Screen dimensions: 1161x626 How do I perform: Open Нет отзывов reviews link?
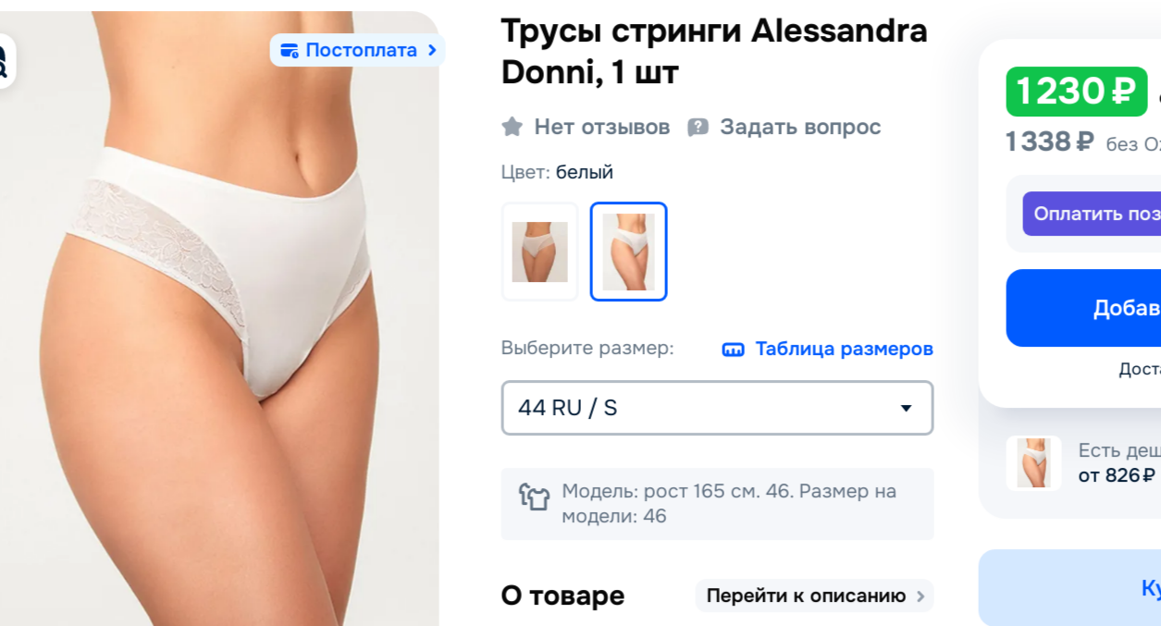(601, 127)
